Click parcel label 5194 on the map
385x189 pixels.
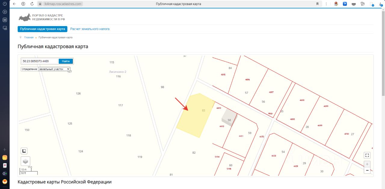pyautogui.click(x=217, y=157)
